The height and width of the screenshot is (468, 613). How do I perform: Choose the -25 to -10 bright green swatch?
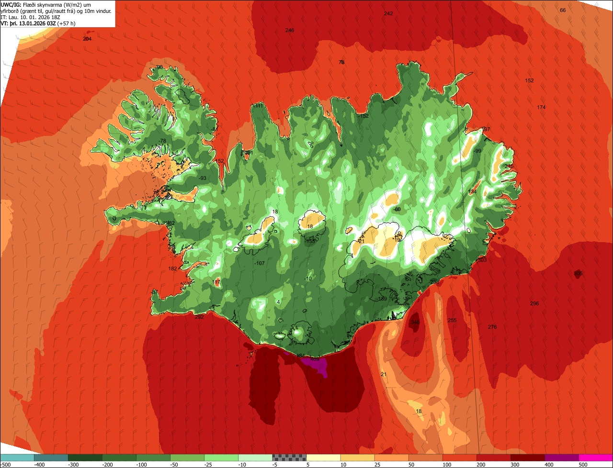pyautogui.click(x=221, y=457)
